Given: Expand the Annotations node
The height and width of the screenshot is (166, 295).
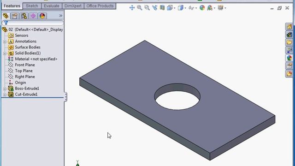Looking at the screenshot, I should (5, 41).
